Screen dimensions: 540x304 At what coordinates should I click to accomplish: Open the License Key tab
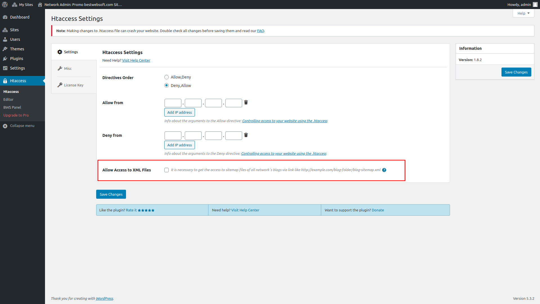tap(73, 85)
